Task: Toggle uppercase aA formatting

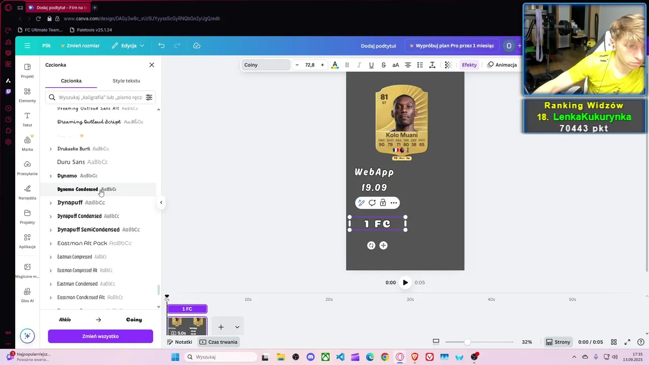Action: pos(395,65)
